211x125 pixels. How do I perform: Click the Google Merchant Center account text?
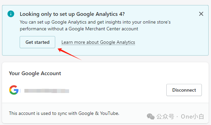103,29
